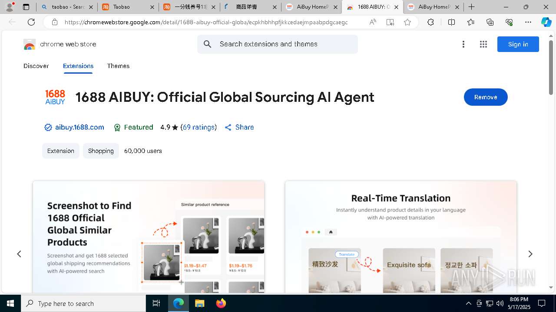Click the translate/immersive reader icon
The width and height of the screenshot is (556, 312).
[x=390, y=22]
